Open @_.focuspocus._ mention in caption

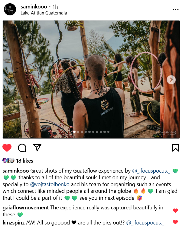(x=151, y=171)
